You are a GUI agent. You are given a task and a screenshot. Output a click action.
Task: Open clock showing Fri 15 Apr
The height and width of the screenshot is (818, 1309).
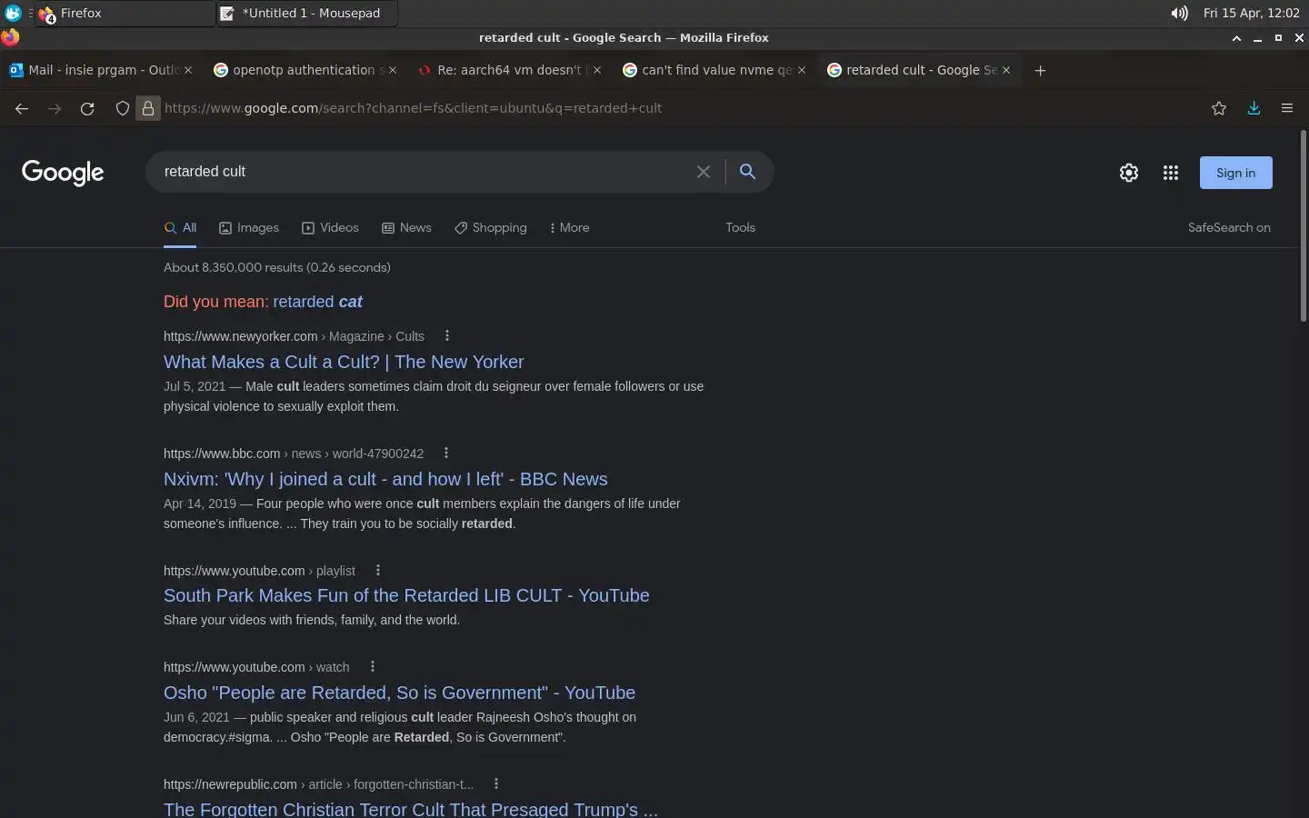click(1251, 13)
